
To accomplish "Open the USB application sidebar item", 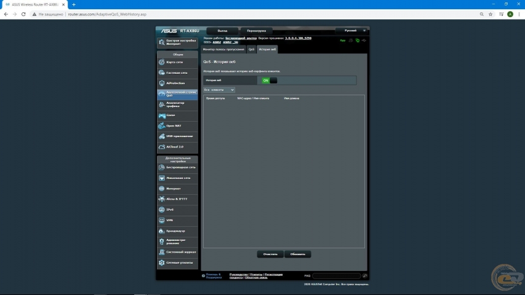I will coord(177,136).
